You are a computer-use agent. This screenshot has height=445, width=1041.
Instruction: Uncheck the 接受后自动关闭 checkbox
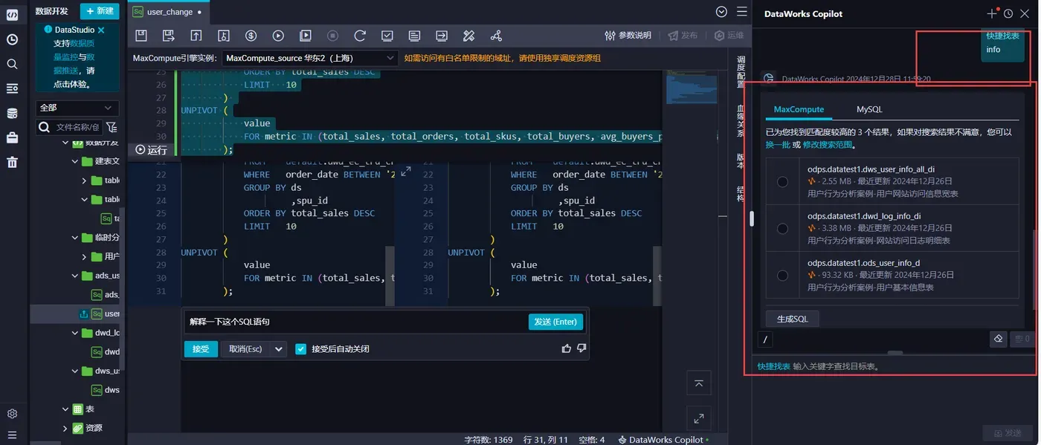(x=301, y=348)
